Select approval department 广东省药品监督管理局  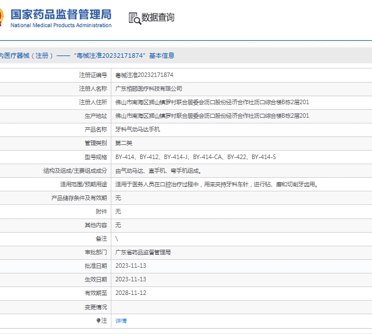(x=143, y=252)
